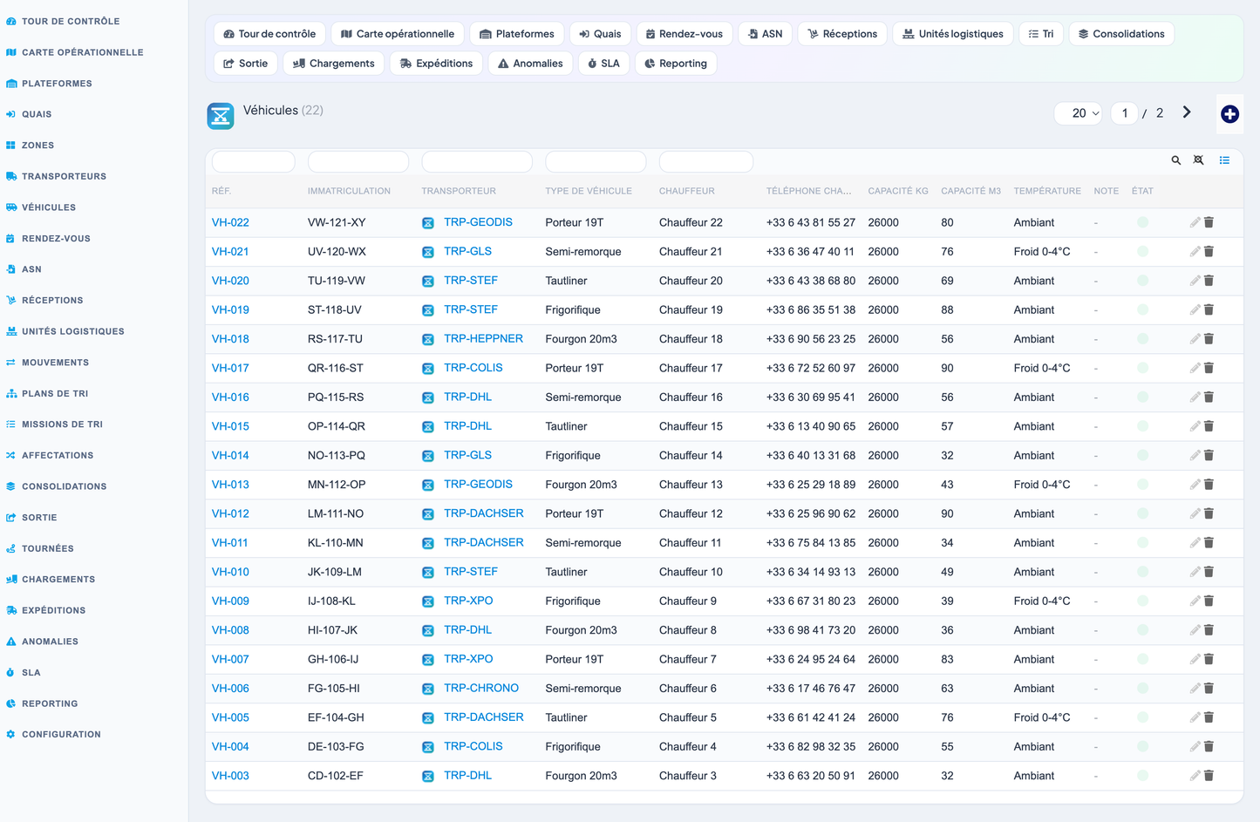The height and width of the screenshot is (822, 1260).
Task: Click the blue add vehicle plus icon
Action: (x=1229, y=114)
